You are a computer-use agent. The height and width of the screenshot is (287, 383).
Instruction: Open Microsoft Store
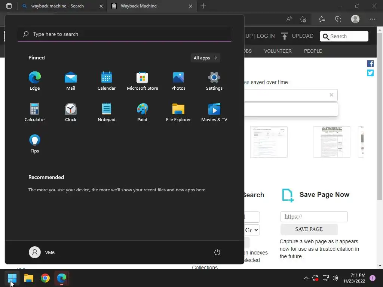(143, 81)
